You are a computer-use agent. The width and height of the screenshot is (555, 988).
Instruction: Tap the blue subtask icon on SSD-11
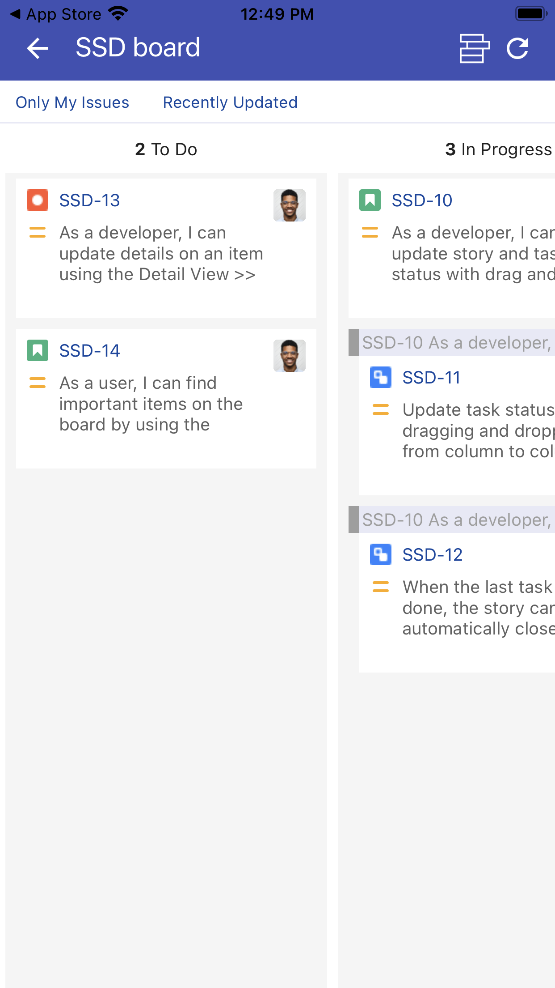(381, 377)
